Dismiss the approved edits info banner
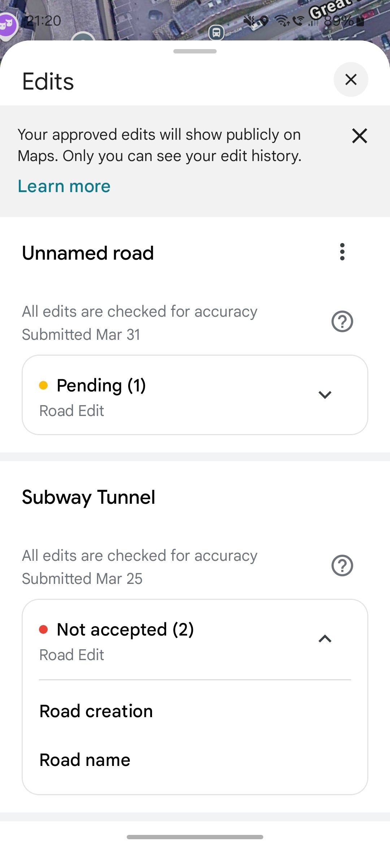Image resolution: width=390 pixels, height=845 pixels. pyautogui.click(x=359, y=136)
